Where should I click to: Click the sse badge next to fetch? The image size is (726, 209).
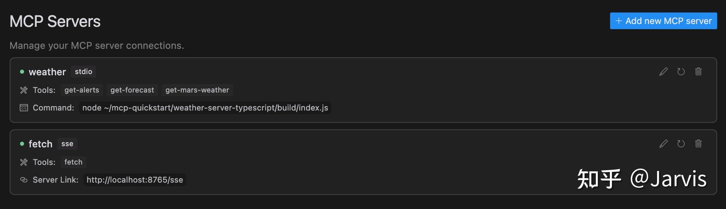pos(67,144)
